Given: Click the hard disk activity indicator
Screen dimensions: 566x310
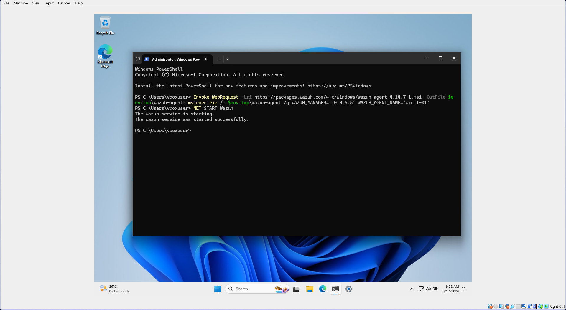Looking at the screenshot, I should 490,306.
